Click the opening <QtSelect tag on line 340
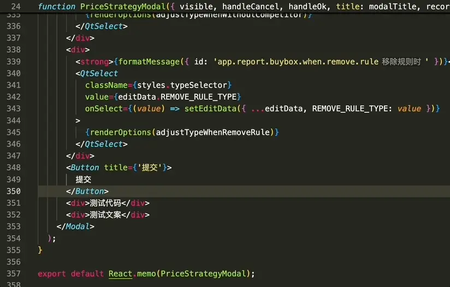This screenshot has width=450, height=287. 97,74
